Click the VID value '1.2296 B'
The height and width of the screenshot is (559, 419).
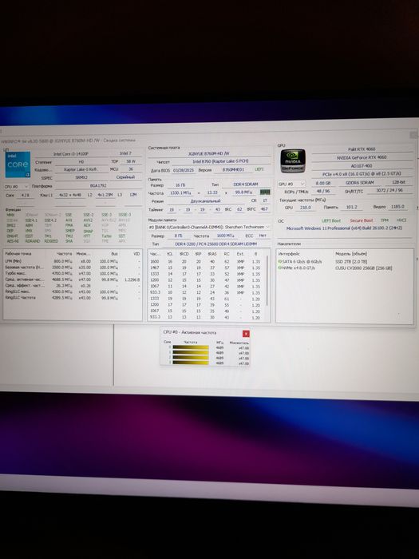pos(132,279)
